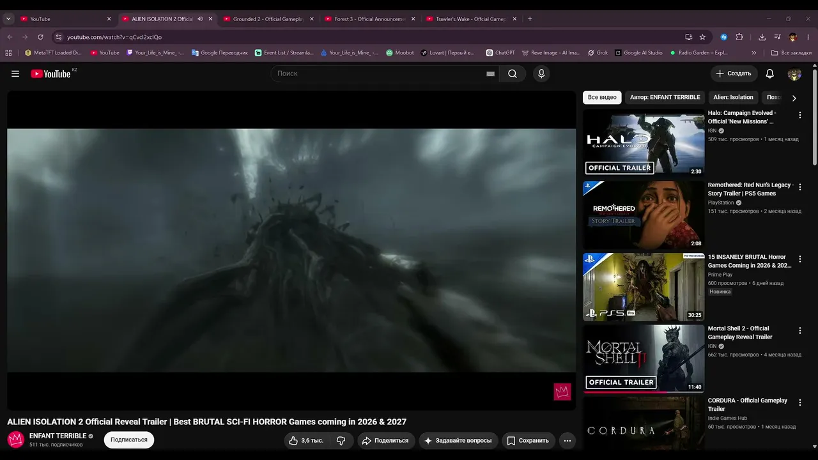Open ChatGPT bookmark
Image resolution: width=818 pixels, height=460 pixels.
pos(500,53)
